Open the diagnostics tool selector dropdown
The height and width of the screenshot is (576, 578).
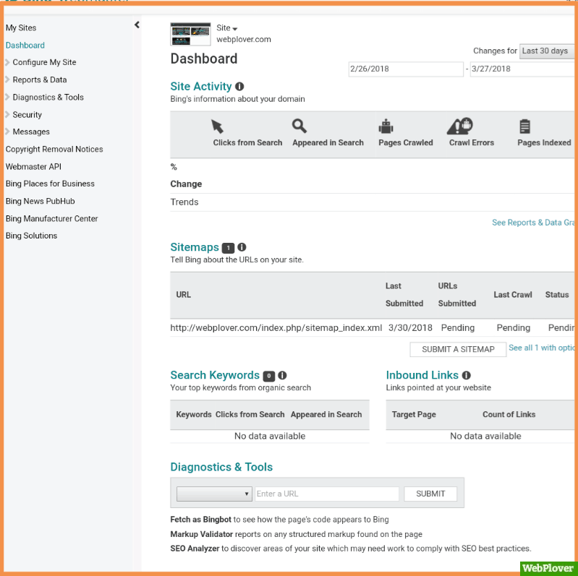coord(214,494)
